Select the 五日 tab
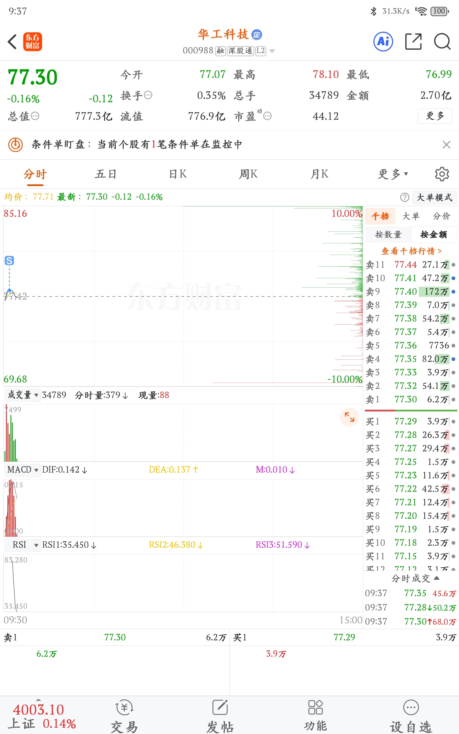 coord(106,174)
